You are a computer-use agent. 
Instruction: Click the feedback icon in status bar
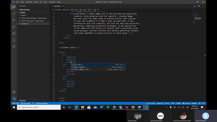[x=200, y=103]
